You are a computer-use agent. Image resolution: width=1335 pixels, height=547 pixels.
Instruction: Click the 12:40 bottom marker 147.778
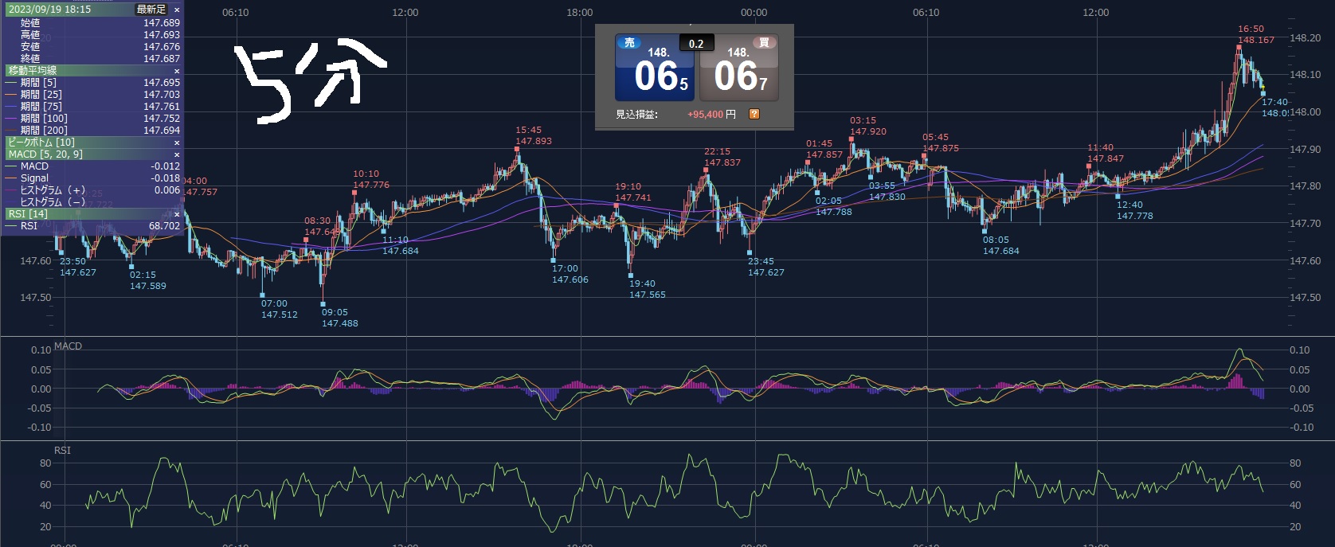point(1134,210)
